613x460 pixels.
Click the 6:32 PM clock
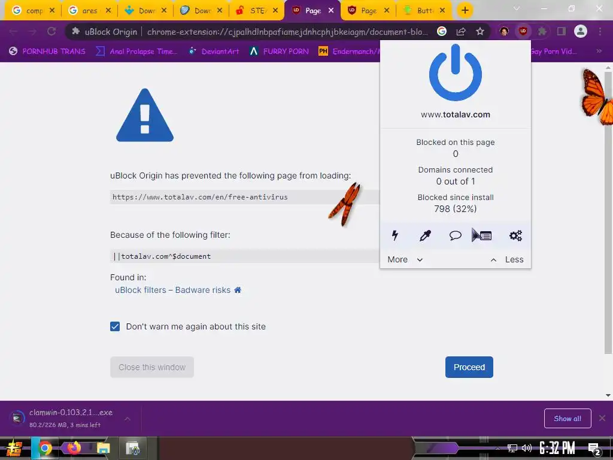tap(557, 448)
